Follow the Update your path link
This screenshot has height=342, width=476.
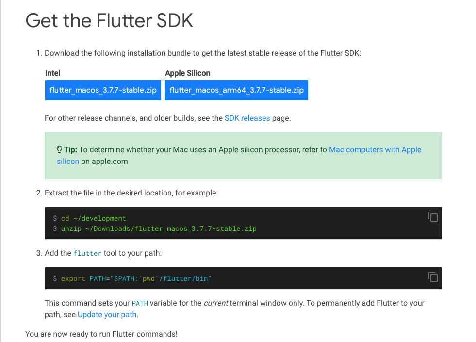[107, 315]
